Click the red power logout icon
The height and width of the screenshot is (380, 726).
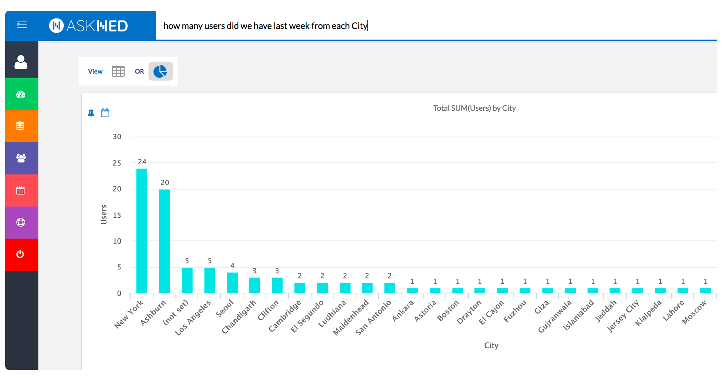click(21, 254)
